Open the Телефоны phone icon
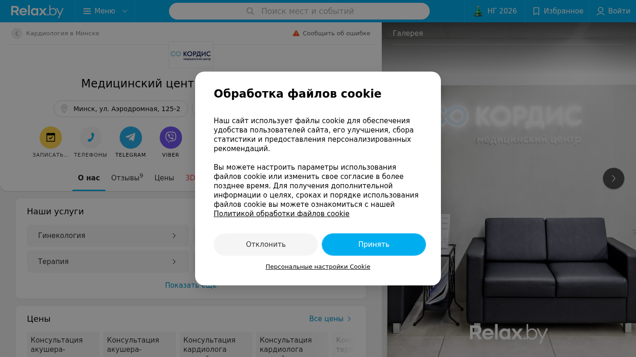Image resolution: width=636 pixels, height=357 pixels. pos(91,138)
